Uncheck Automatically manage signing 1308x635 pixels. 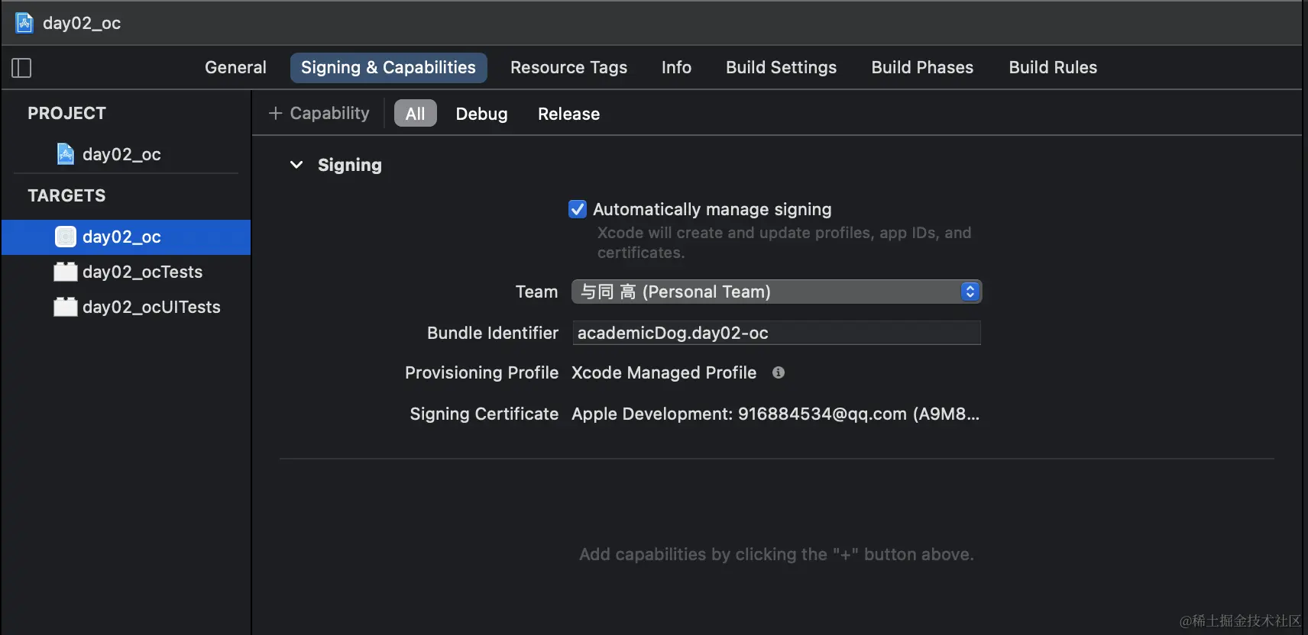tap(578, 209)
